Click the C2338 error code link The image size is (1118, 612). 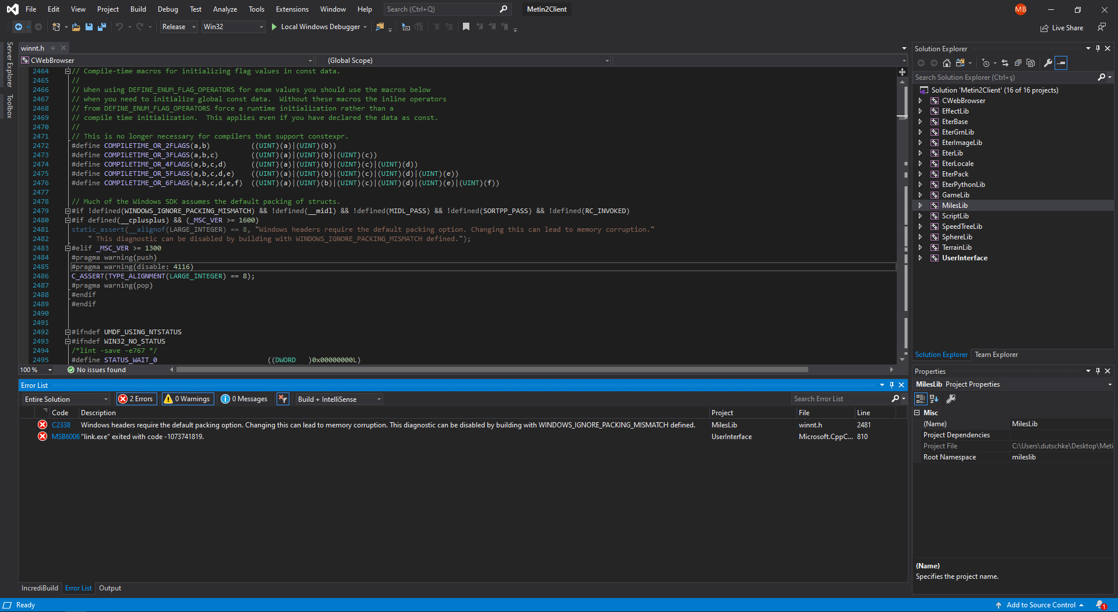(x=61, y=424)
